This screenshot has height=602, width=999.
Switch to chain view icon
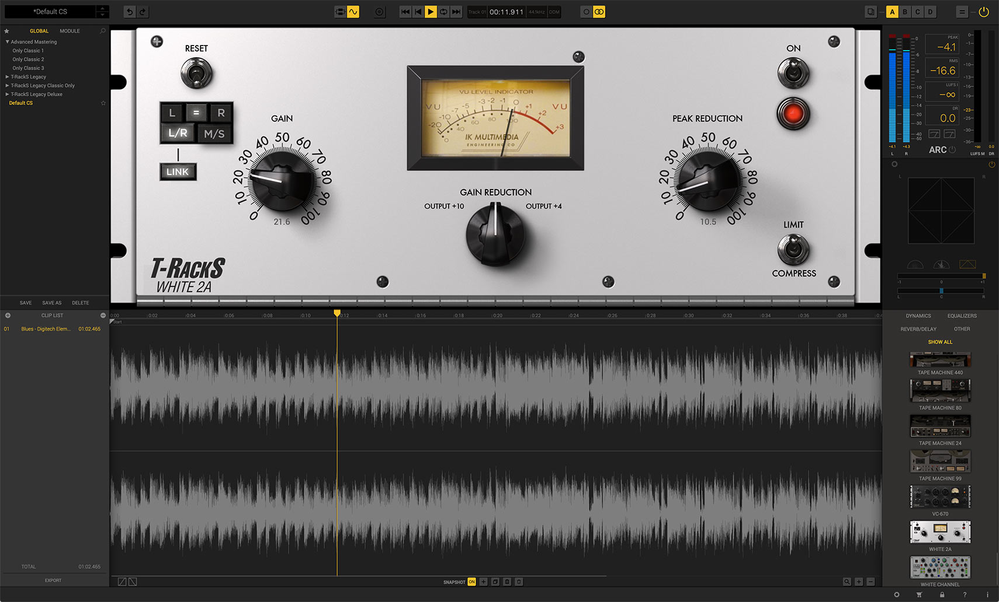pyautogui.click(x=340, y=12)
